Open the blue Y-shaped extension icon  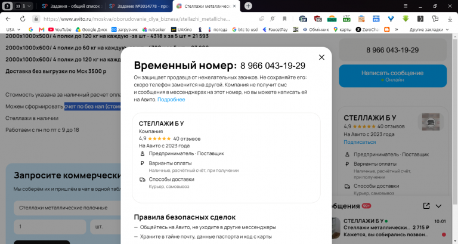pyautogui.click(x=391, y=18)
